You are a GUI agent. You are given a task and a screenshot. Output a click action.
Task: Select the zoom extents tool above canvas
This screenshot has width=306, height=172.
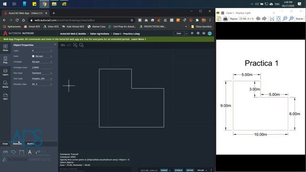tap(75, 45)
